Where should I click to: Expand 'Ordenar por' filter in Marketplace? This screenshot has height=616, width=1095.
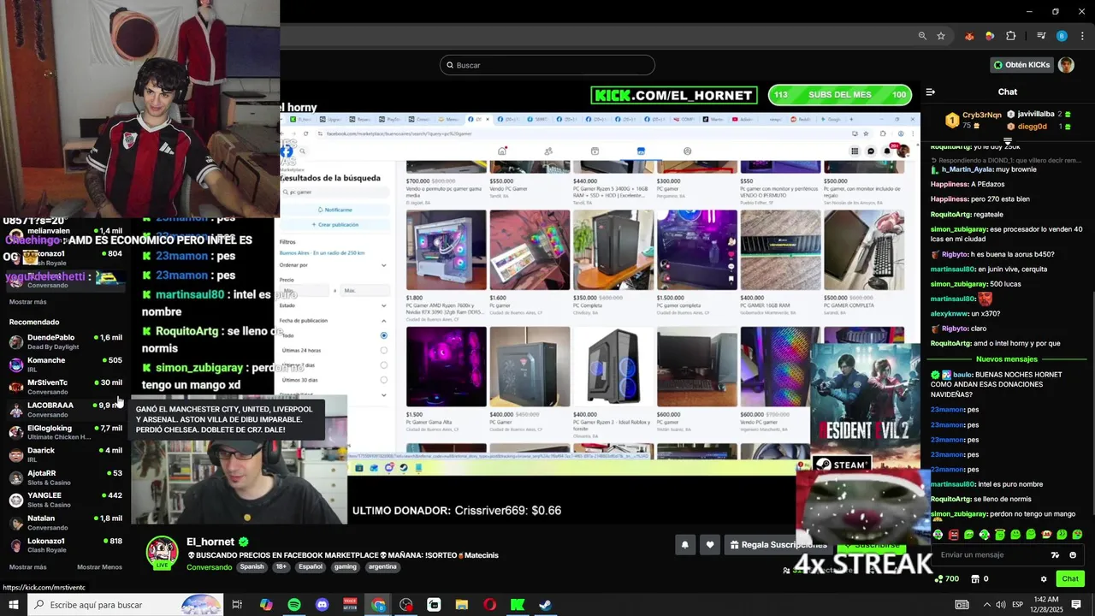383,265
